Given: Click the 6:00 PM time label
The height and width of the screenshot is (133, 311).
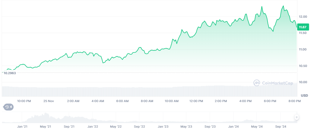Looking at the screenshot, I should coord(270,101).
